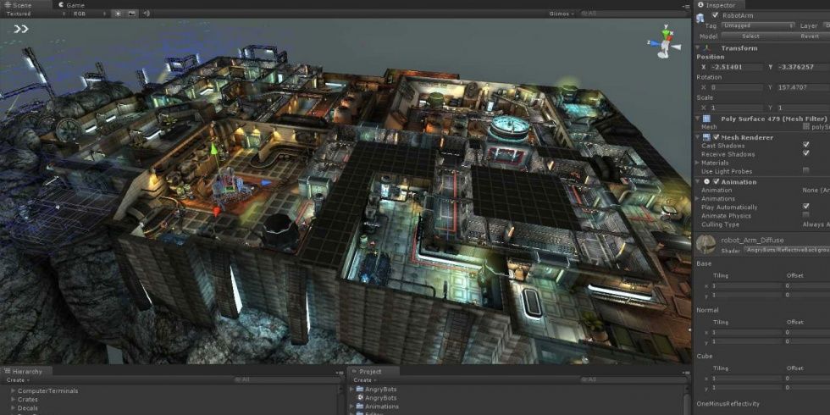Screen dimensions: 830x415
Task: Open the Hierarchy Create menu
Action: (18, 380)
